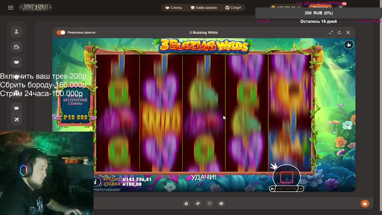Decrease the bet with minus button
The image size is (382, 215).
click(263, 177)
